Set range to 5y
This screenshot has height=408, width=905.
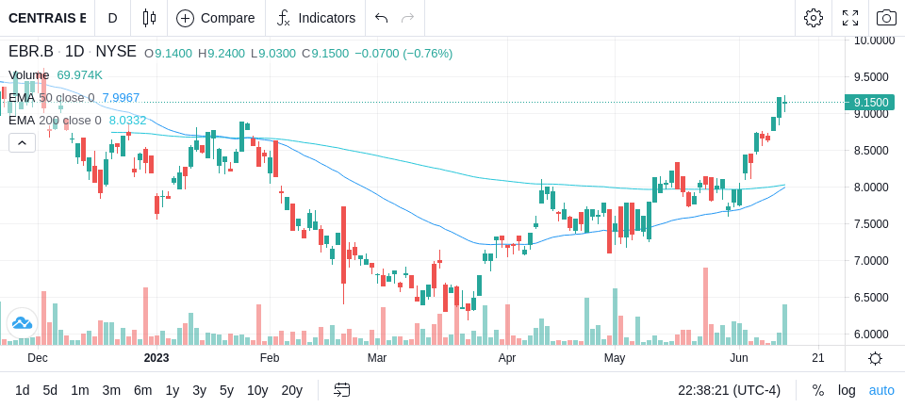(226, 390)
